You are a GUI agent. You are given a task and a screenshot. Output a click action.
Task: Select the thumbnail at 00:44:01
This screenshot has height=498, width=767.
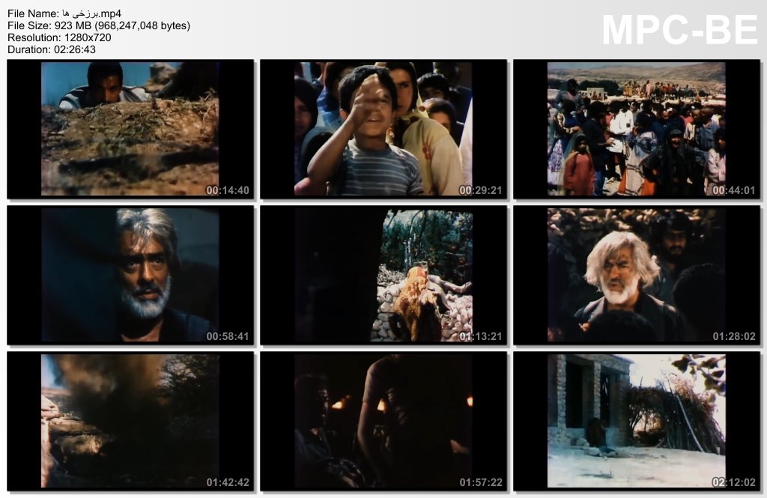point(637,129)
